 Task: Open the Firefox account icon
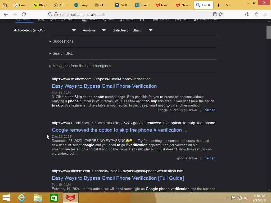pos(247,14)
